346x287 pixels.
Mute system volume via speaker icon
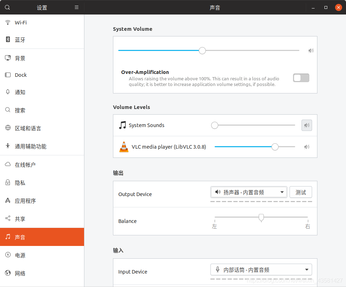(x=311, y=51)
